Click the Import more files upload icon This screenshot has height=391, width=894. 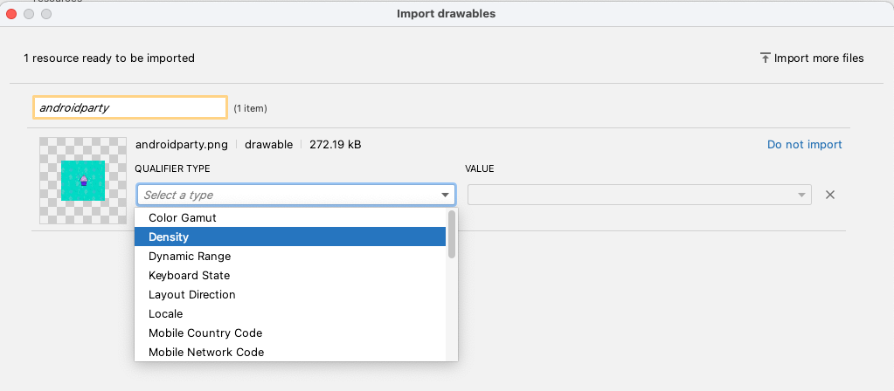(x=765, y=58)
